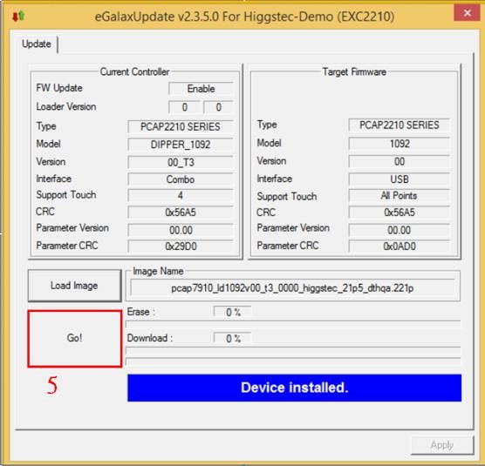This screenshot has width=485, height=466.
Task: Select Current Controller CRC 0x56A5
Action: (x=181, y=213)
